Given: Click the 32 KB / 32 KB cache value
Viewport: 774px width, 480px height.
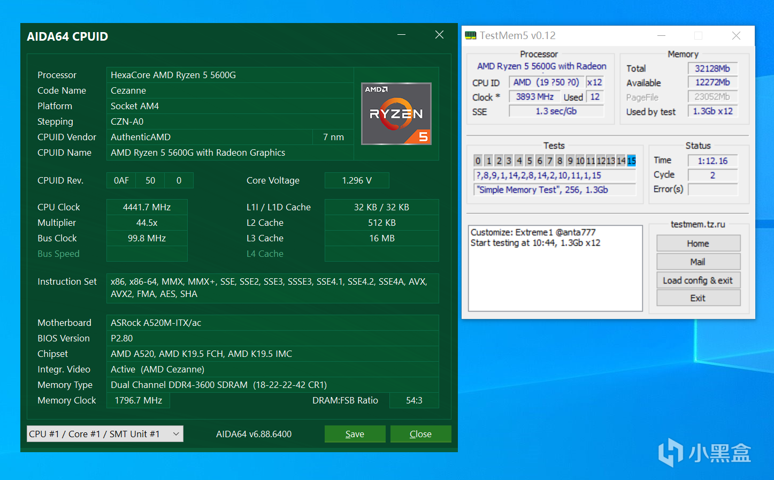Looking at the screenshot, I should pos(382,207).
